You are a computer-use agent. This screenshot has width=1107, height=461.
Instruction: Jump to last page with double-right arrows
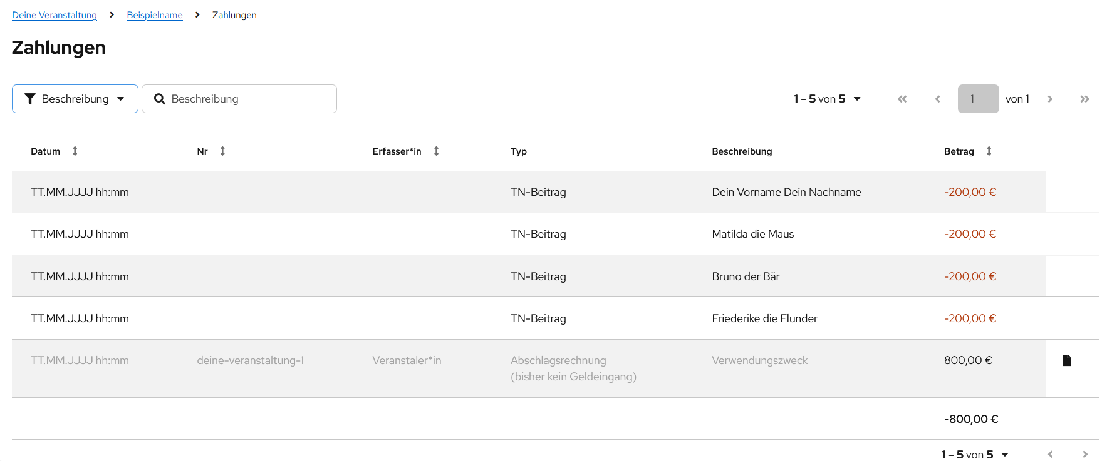tap(1084, 99)
